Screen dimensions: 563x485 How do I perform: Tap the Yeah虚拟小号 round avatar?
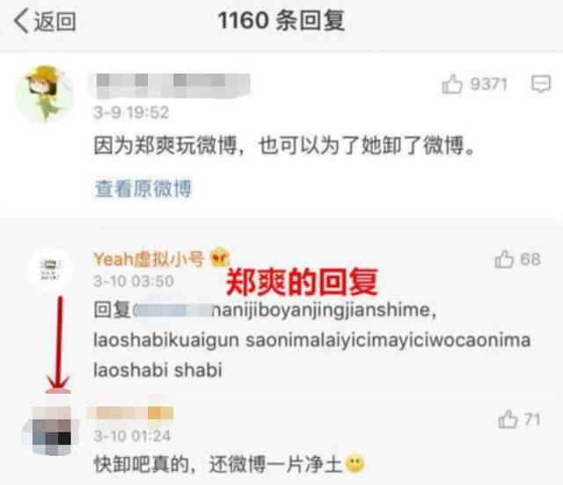(x=51, y=269)
